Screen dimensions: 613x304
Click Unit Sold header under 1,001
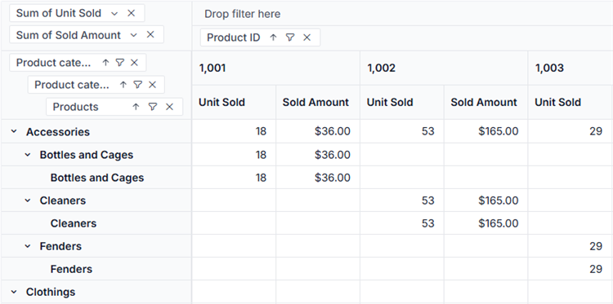tap(234, 103)
